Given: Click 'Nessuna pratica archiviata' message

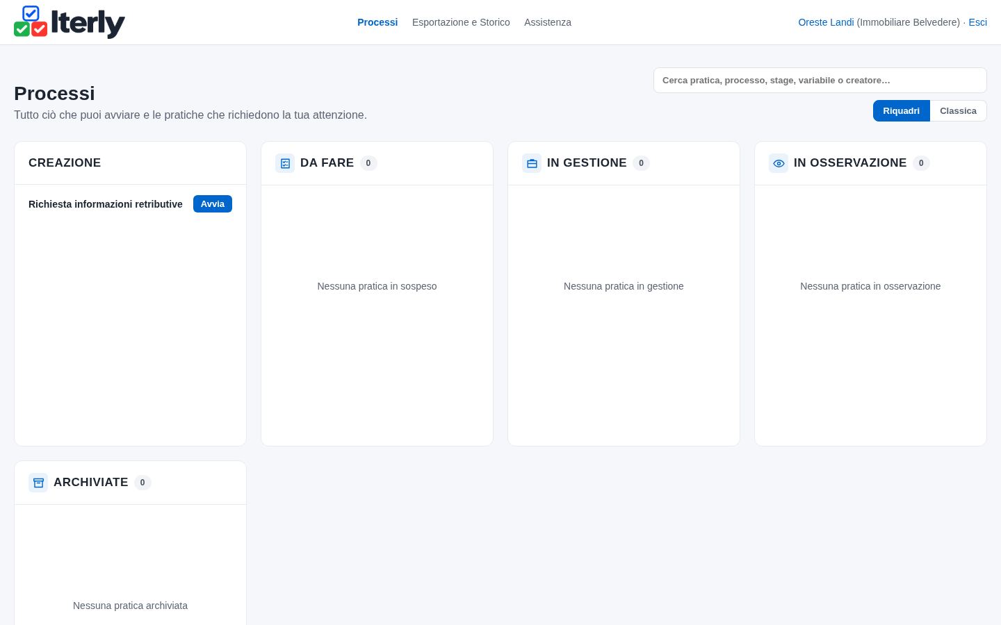Looking at the screenshot, I should (130, 606).
